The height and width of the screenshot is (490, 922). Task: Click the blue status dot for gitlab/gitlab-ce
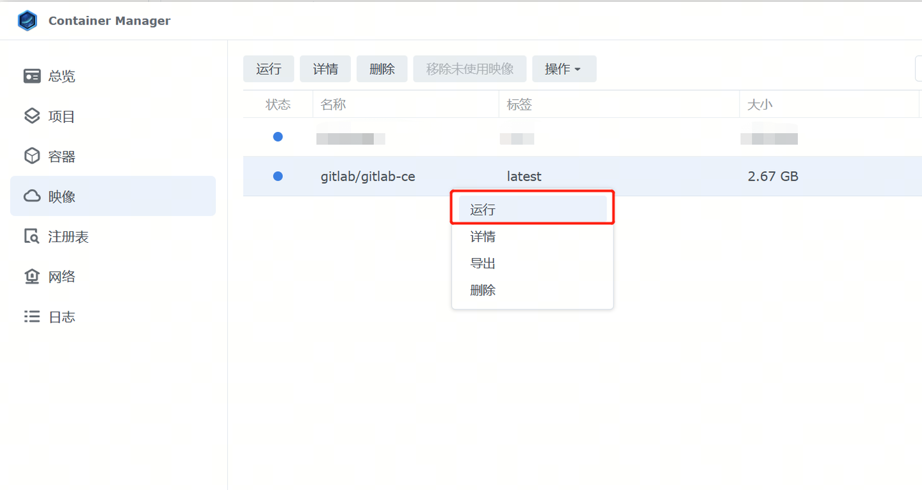point(277,176)
